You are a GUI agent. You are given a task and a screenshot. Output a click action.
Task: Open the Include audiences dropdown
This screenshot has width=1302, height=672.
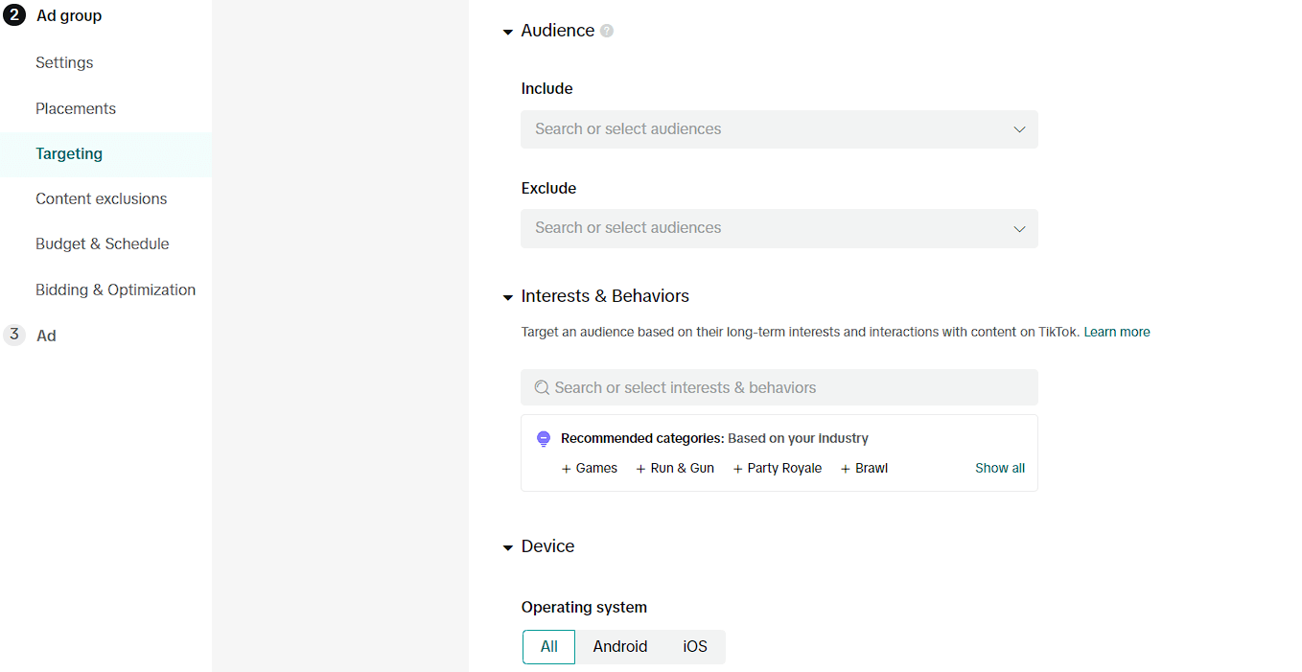tap(779, 129)
